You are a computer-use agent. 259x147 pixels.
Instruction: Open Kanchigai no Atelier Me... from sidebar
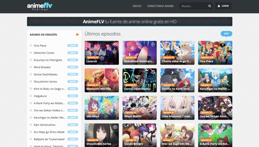coord(50,117)
